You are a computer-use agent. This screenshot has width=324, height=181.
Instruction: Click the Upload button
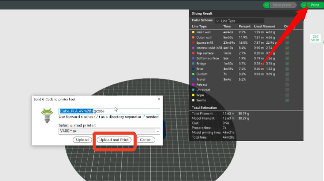click(x=82, y=140)
